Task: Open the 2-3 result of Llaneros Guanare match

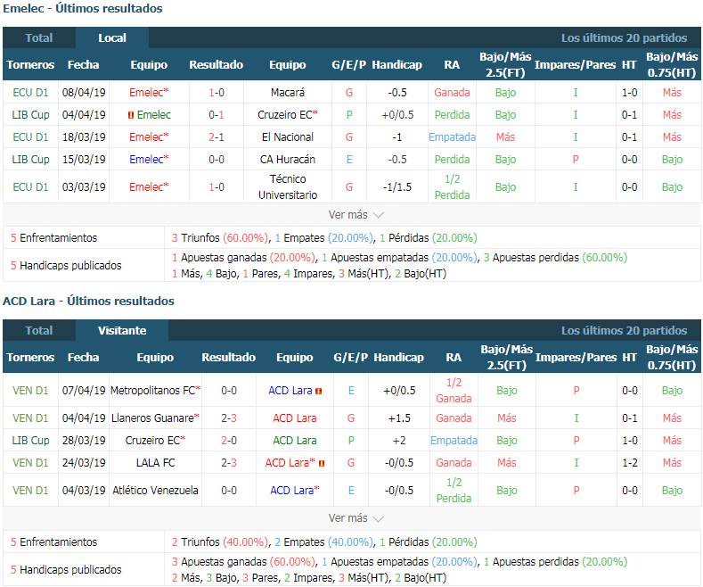Action: point(229,418)
